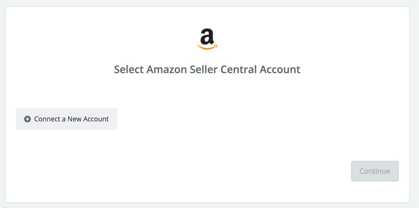Click the word 'Select' in the heading
Screen dimensions: 419x208
129,70
